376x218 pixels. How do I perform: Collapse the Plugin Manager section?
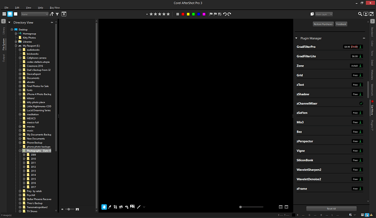pos(297,38)
